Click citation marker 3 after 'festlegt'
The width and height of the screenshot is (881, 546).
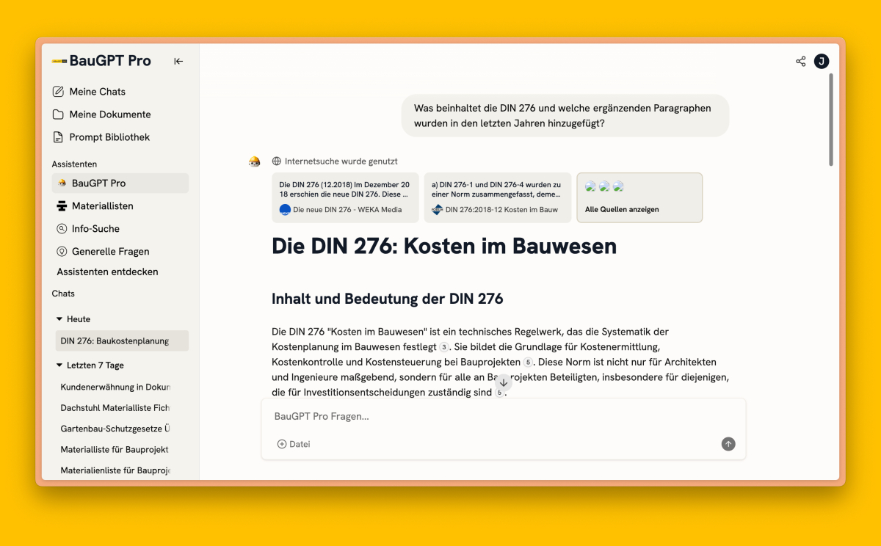click(x=443, y=347)
